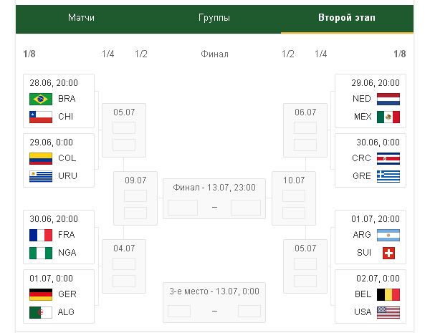Open the URU team row
Screen dimensions: 430x333
(x=60, y=175)
